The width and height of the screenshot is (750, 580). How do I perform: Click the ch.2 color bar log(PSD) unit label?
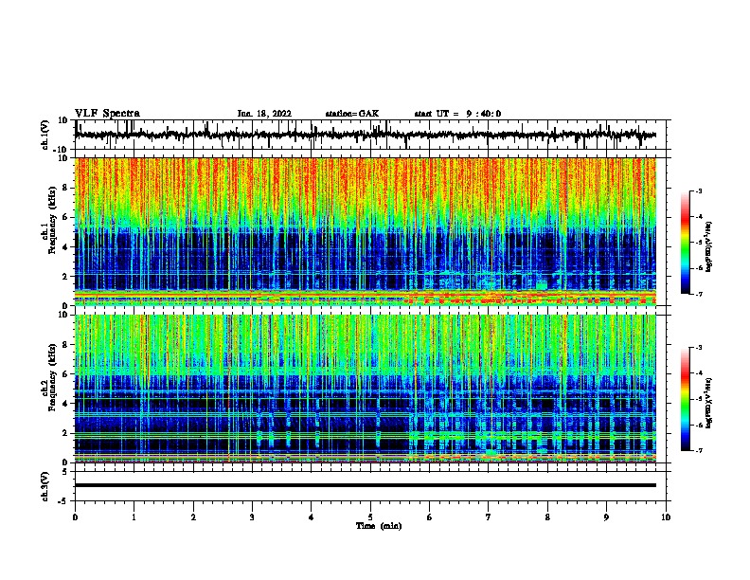[708, 403]
